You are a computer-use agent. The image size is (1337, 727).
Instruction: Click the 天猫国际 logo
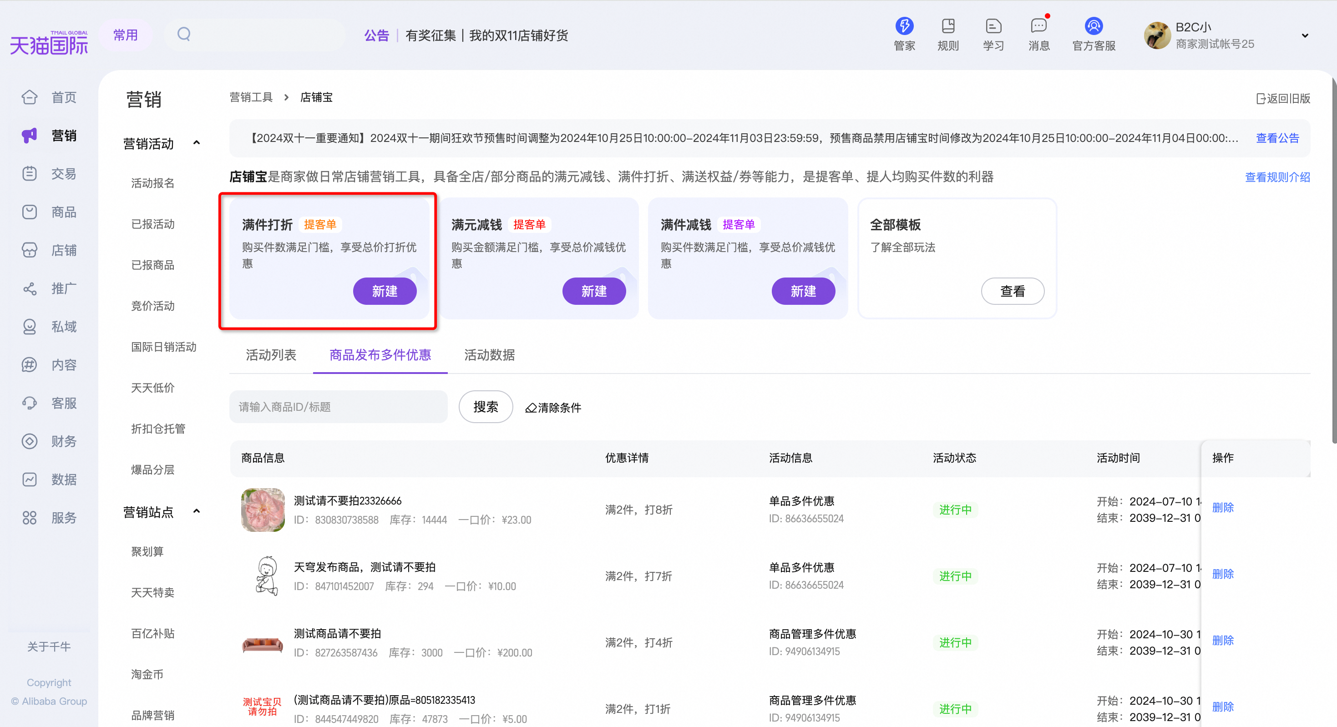coord(49,43)
